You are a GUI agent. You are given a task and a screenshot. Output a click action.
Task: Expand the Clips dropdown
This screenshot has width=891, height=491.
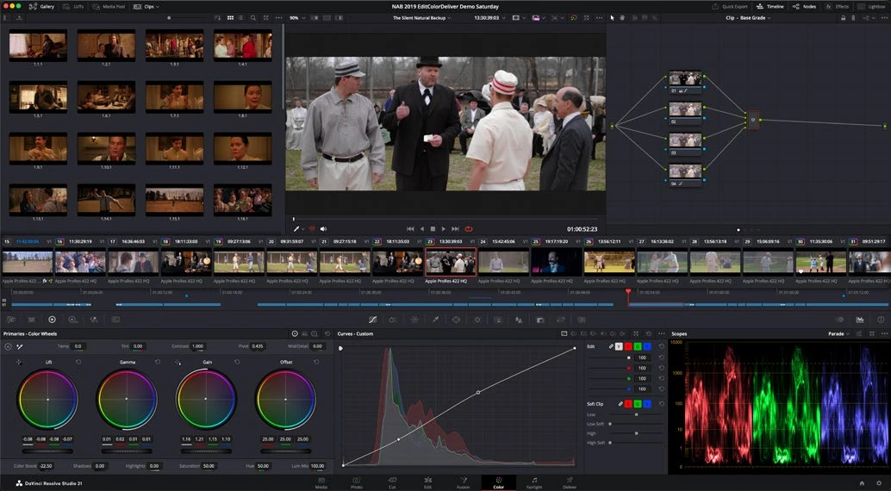146,6
